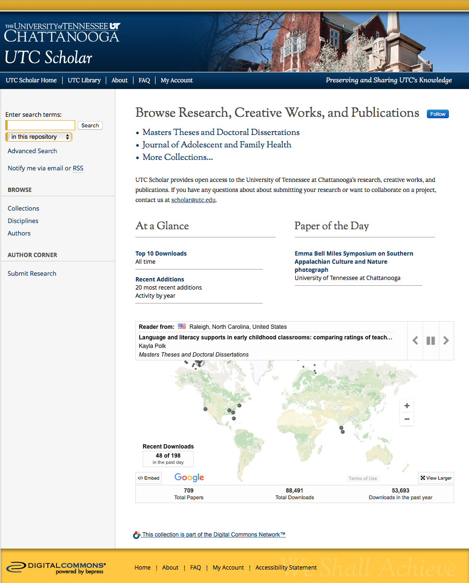Image resolution: width=469 pixels, height=583 pixels.
Task: Go back to the previous reader entry
Action: (415, 340)
